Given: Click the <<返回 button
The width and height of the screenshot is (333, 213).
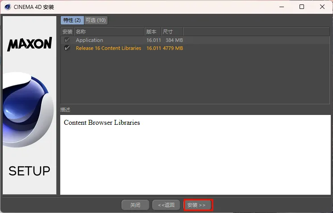Looking at the screenshot, I should (166, 205).
